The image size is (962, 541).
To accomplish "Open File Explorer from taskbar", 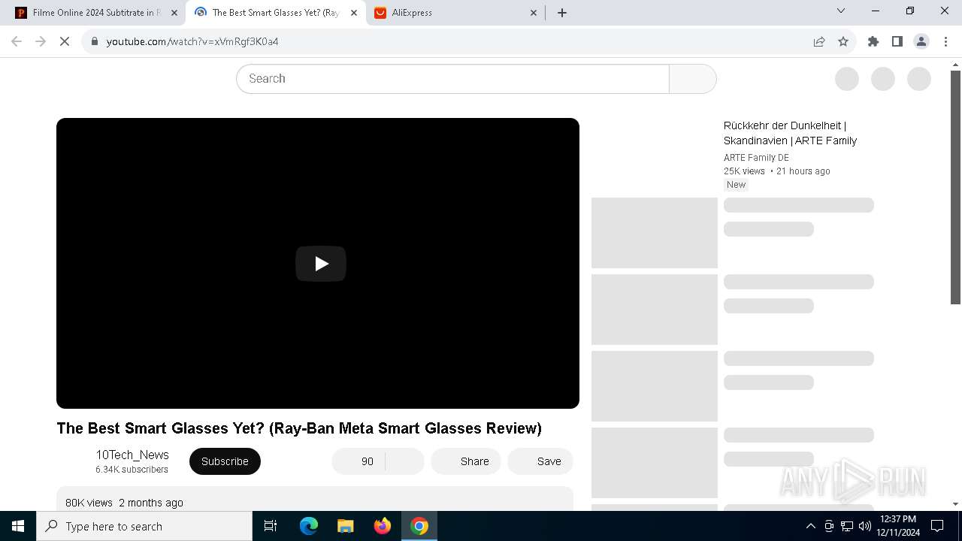I will tap(346, 526).
